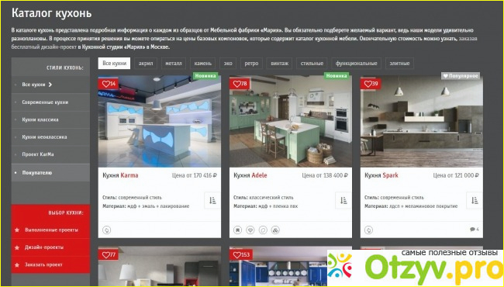Viewport: 504px width, 287px height.
Task: Click first round badge icon under Adele
Action: pos(237,230)
